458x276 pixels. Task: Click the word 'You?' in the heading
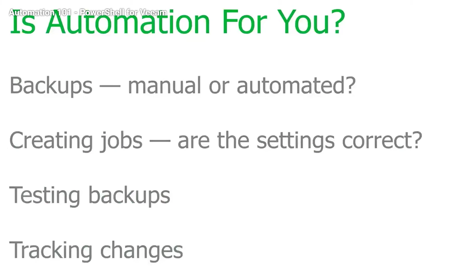[x=311, y=22]
